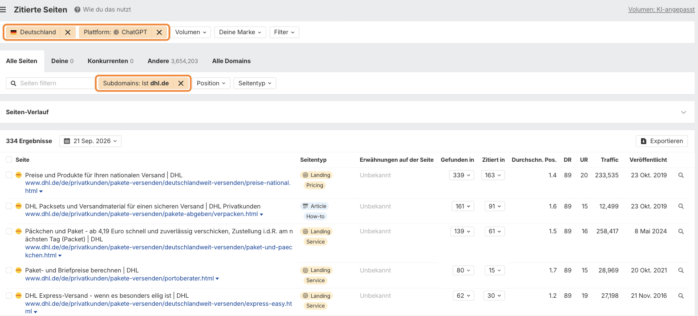Click the DHL favicon of Paket- und Briefpreise
698x316 pixels.
pos(19,270)
